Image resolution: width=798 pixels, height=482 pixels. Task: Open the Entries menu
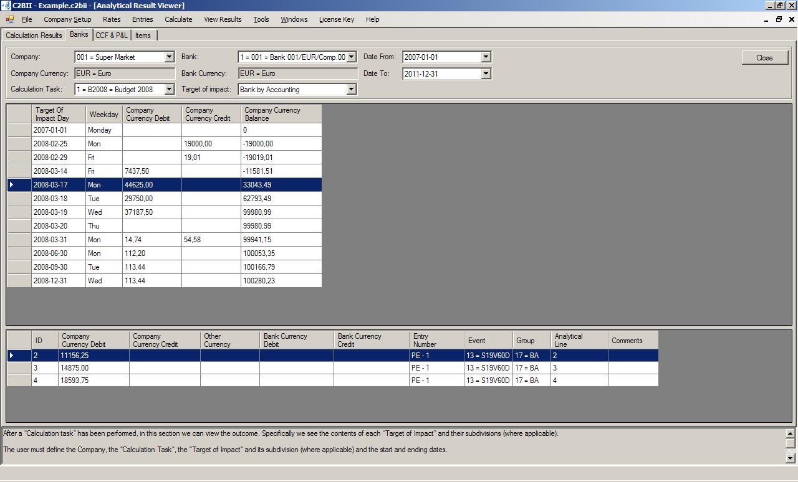(x=143, y=19)
